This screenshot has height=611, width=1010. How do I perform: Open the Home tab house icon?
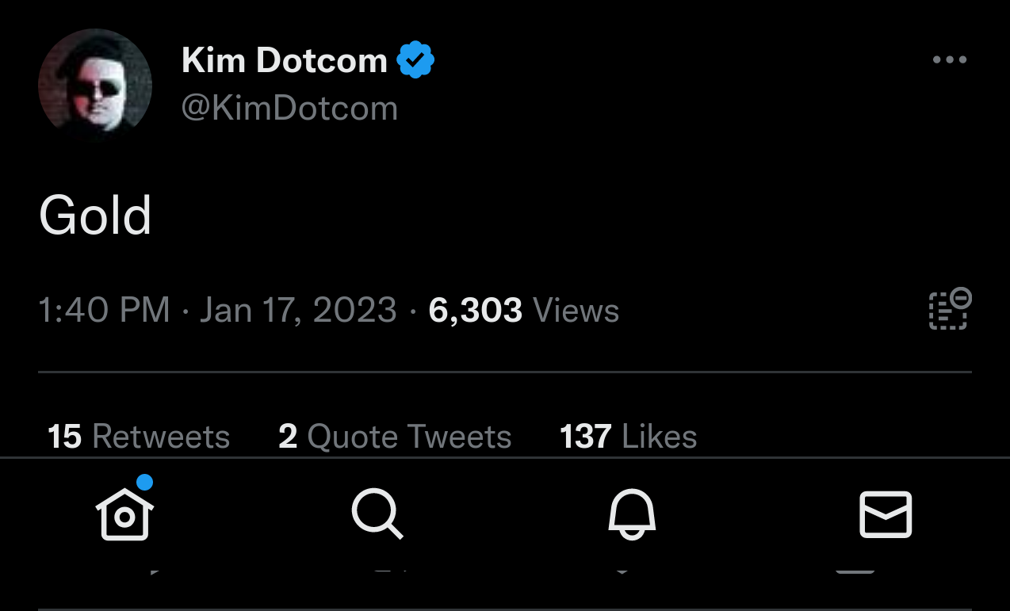[124, 514]
